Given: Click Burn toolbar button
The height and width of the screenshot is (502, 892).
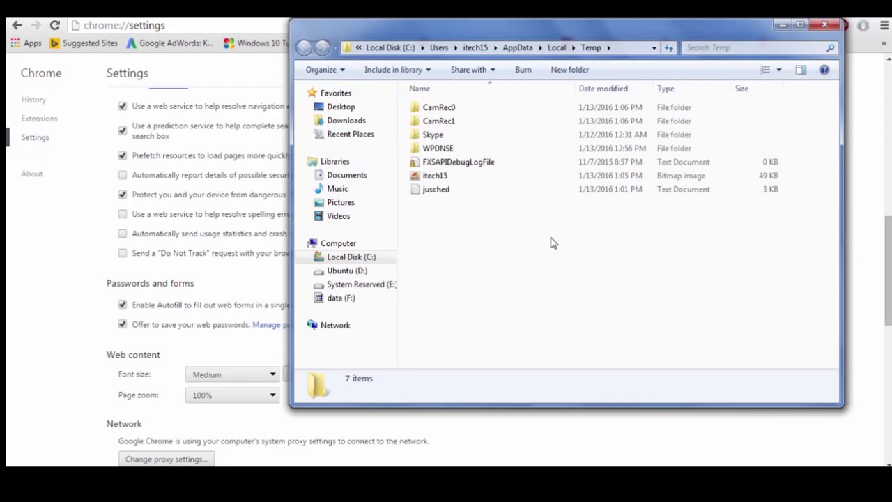Looking at the screenshot, I should point(523,70).
